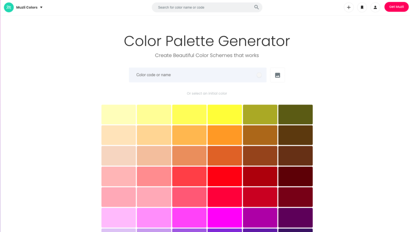
Task: Click the upload image icon
Action: (277, 75)
